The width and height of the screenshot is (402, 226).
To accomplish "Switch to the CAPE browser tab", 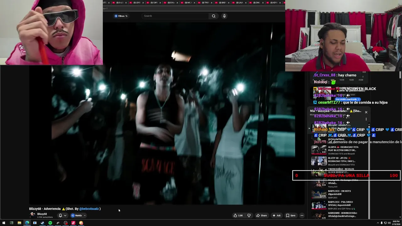I will point(154,3).
